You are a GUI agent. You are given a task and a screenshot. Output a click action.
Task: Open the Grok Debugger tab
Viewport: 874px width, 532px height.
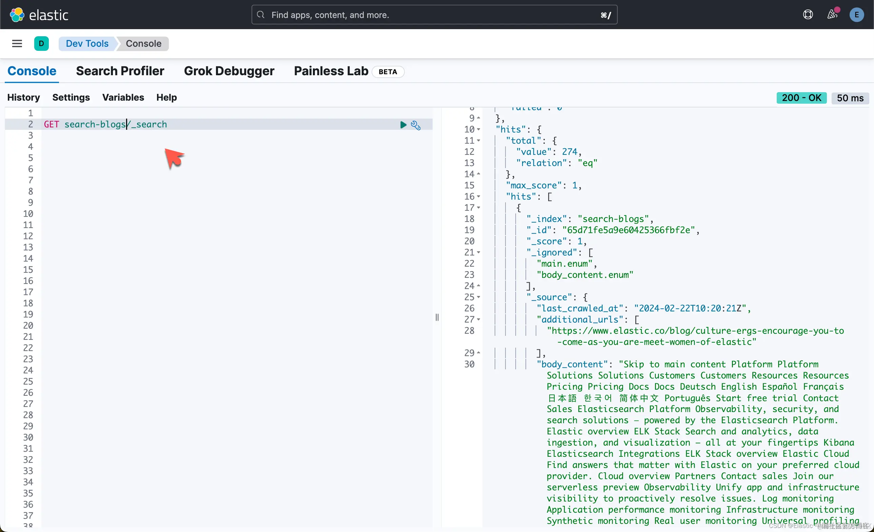(x=229, y=71)
